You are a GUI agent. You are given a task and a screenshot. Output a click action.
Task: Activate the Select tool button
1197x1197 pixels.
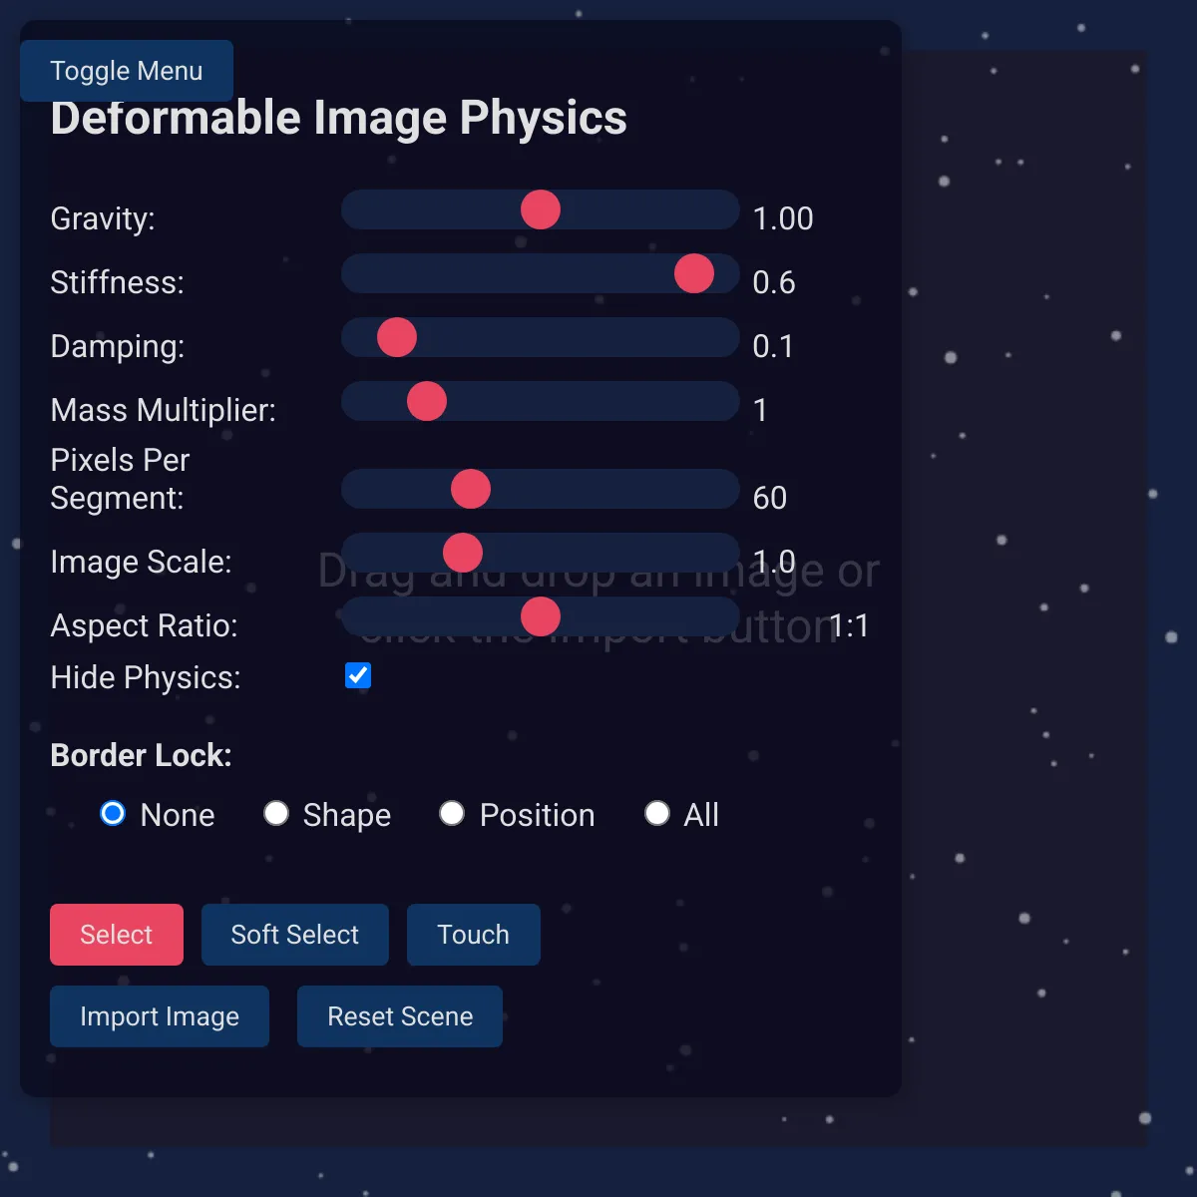tap(117, 935)
